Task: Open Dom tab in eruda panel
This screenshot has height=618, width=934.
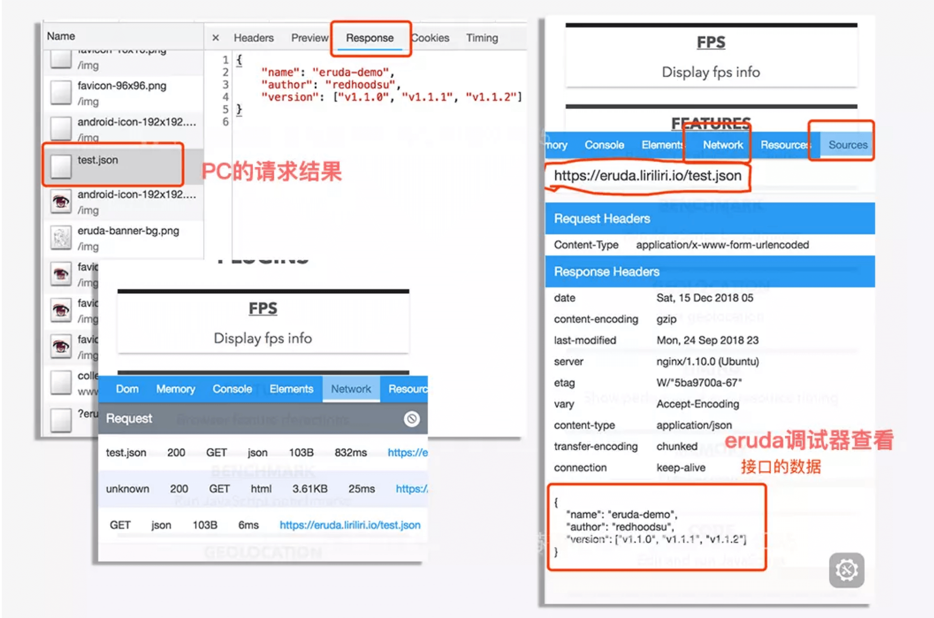Action: pyautogui.click(x=127, y=389)
